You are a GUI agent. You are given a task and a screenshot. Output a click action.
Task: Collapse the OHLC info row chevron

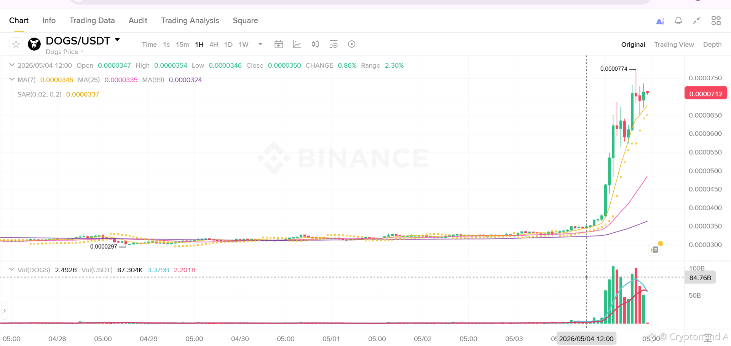click(12, 65)
